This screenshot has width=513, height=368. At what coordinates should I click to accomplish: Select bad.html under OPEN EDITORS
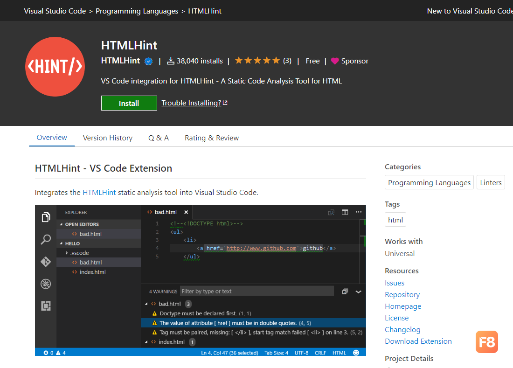click(99, 234)
